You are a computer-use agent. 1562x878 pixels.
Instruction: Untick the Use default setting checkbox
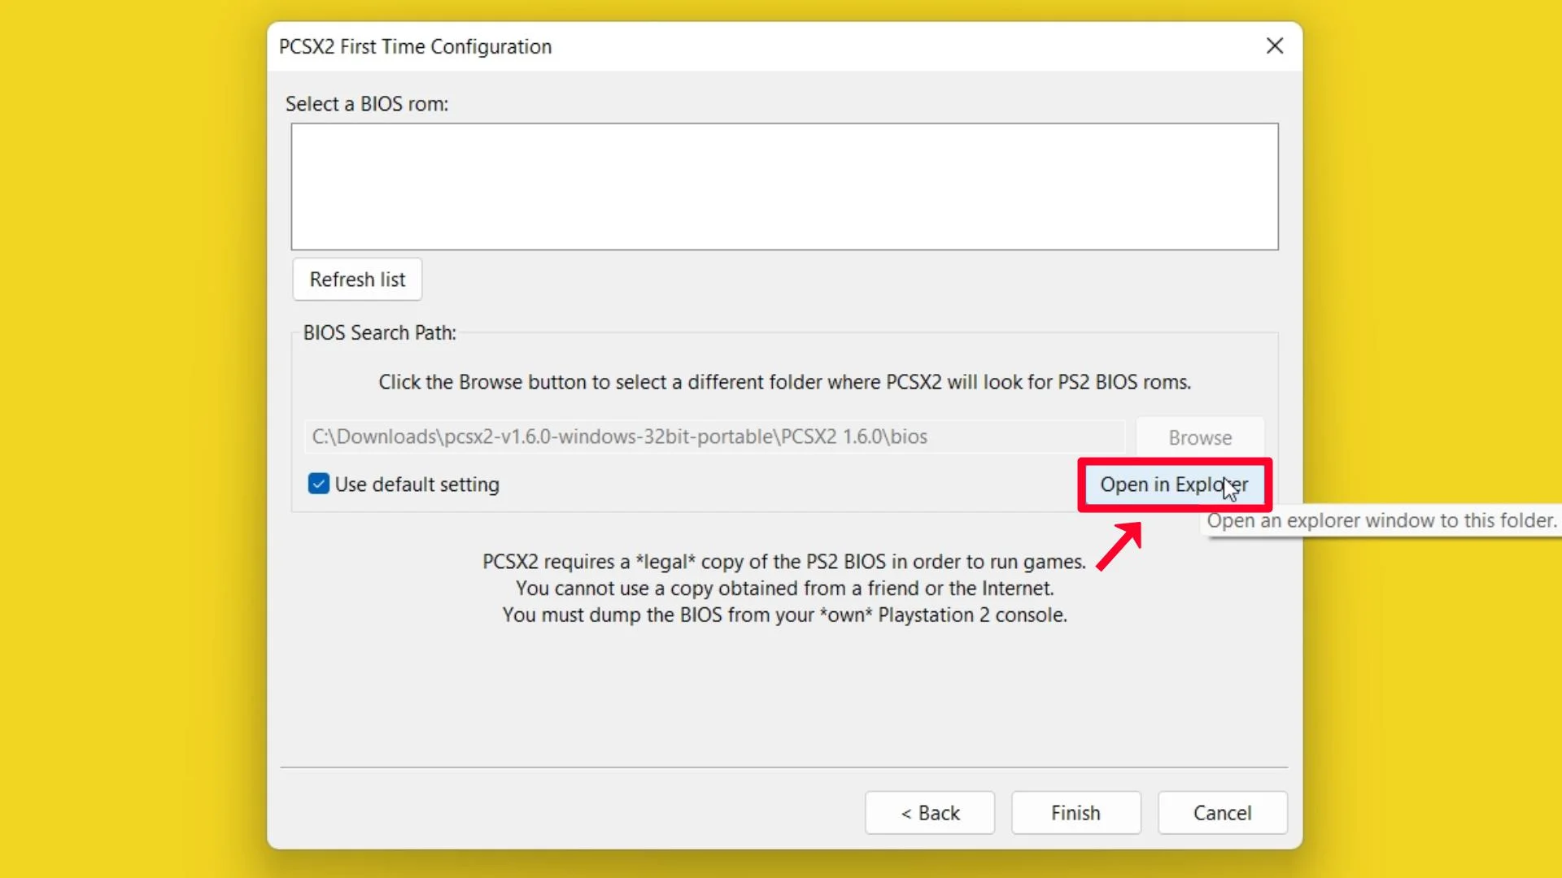pyautogui.click(x=319, y=485)
